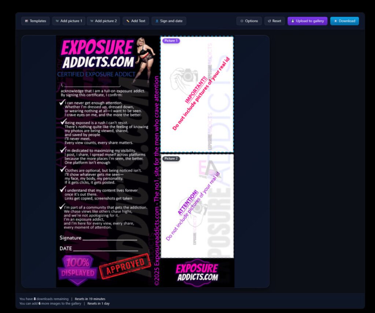Select the dark Picture 2 label tag
Screen dimensions: 375x313
(171, 159)
